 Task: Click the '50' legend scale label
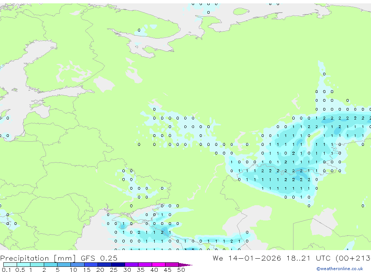[181, 270]
